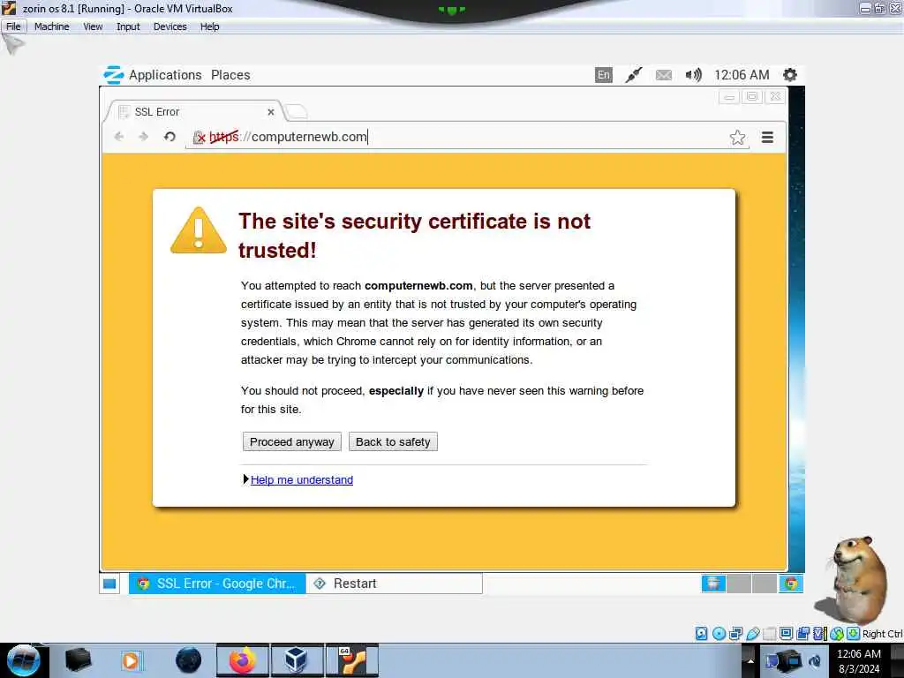
Task: Open the Zorin start menu logo
Action: pos(113,75)
